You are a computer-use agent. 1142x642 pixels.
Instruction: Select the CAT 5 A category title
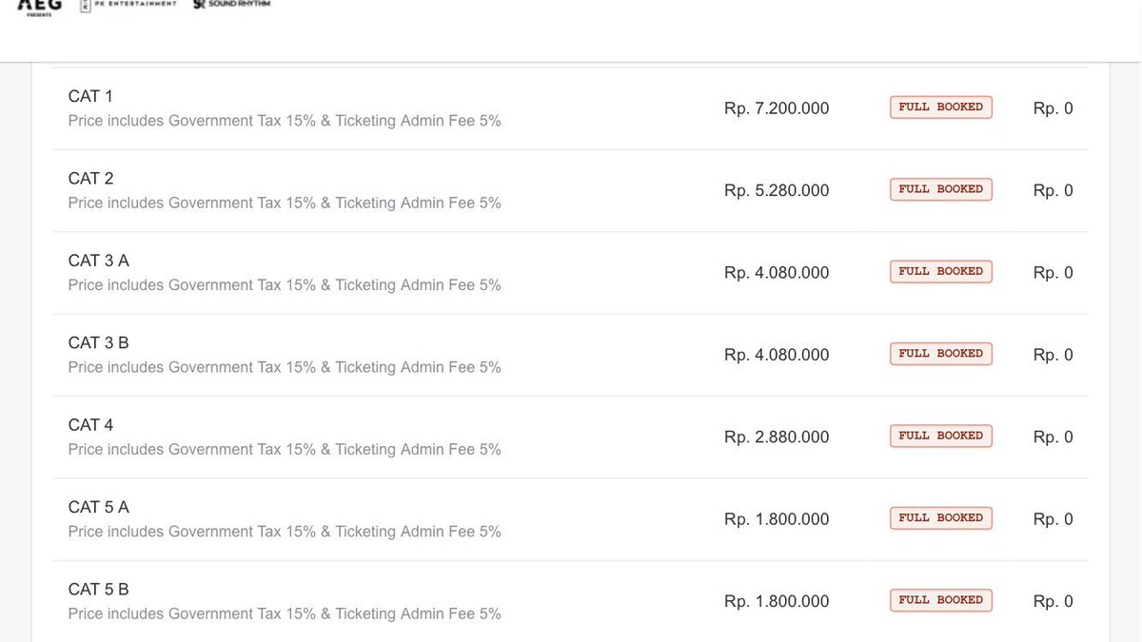(x=98, y=508)
